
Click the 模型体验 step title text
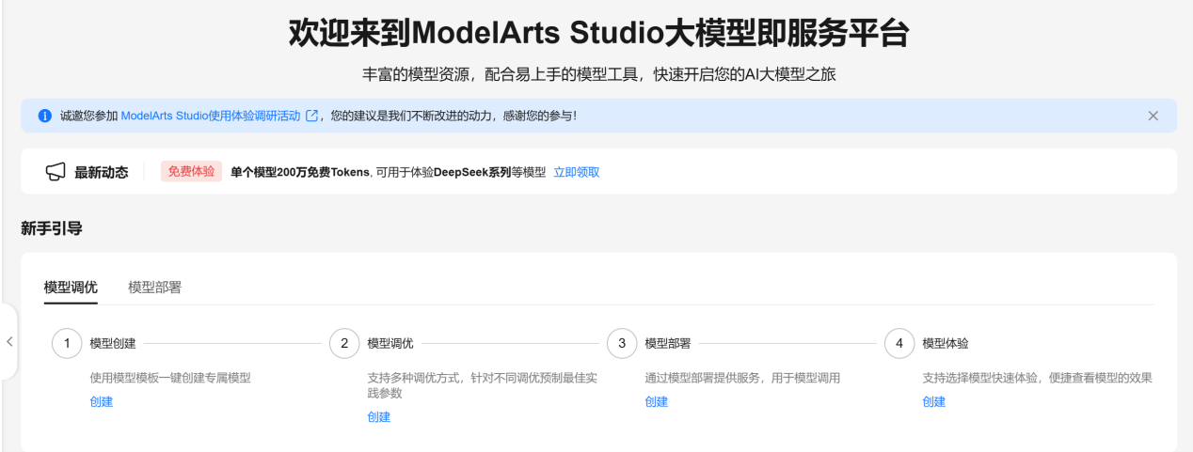[x=946, y=344]
